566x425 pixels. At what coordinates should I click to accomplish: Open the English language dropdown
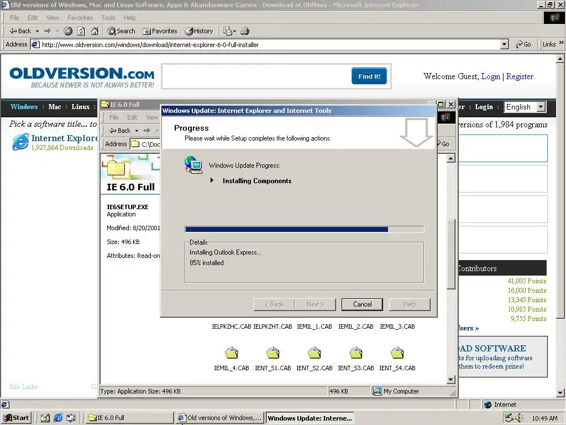pyautogui.click(x=525, y=107)
